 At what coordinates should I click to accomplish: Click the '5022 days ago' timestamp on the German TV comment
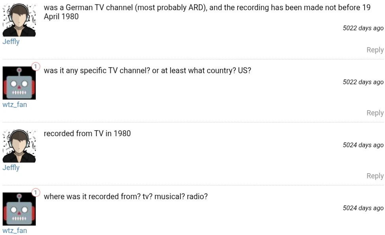363,28
